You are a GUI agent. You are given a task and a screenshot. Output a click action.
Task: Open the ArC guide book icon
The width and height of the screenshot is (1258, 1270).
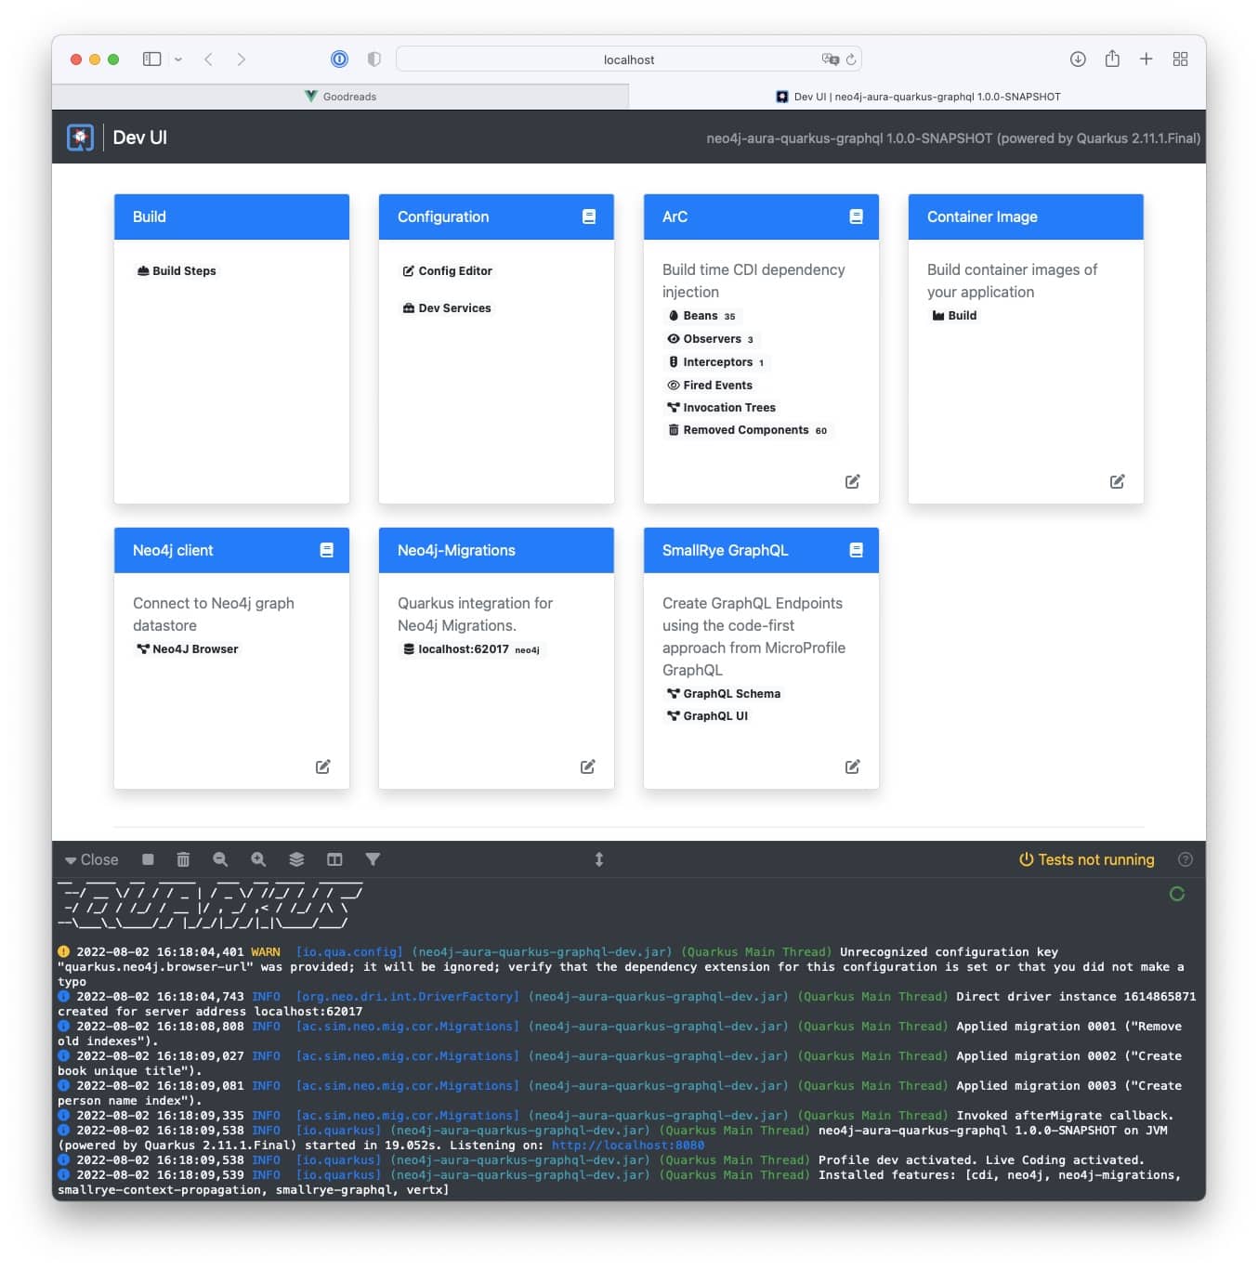tap(856, 216)
